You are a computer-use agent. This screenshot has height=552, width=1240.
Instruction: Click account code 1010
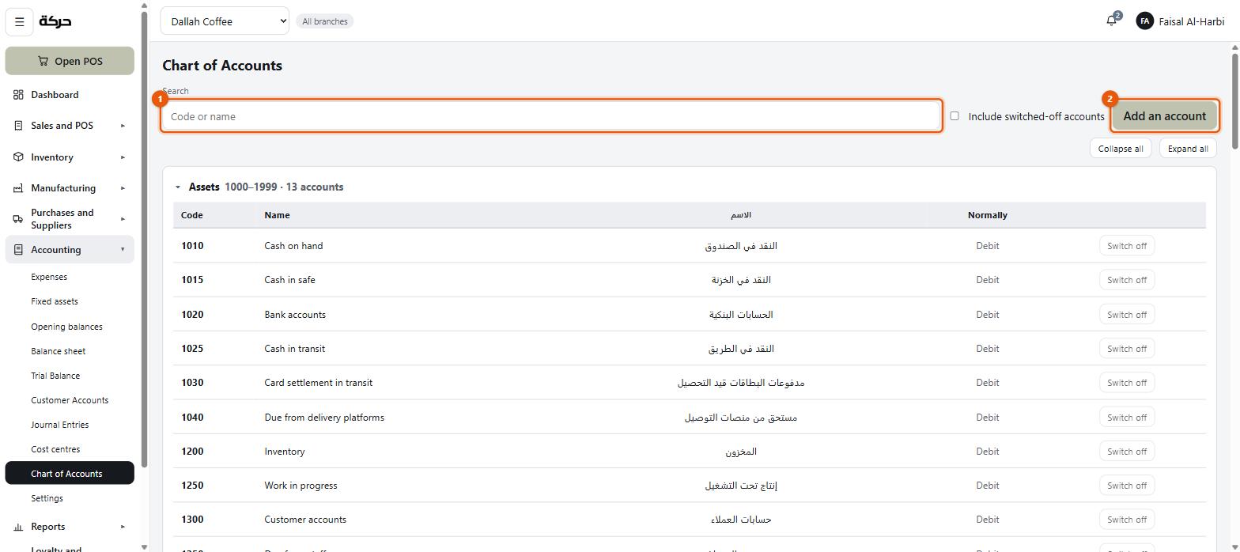[192, 246]
